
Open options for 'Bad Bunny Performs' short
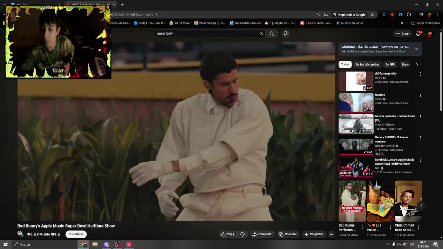pyautogui.click(x=362, y=227)
